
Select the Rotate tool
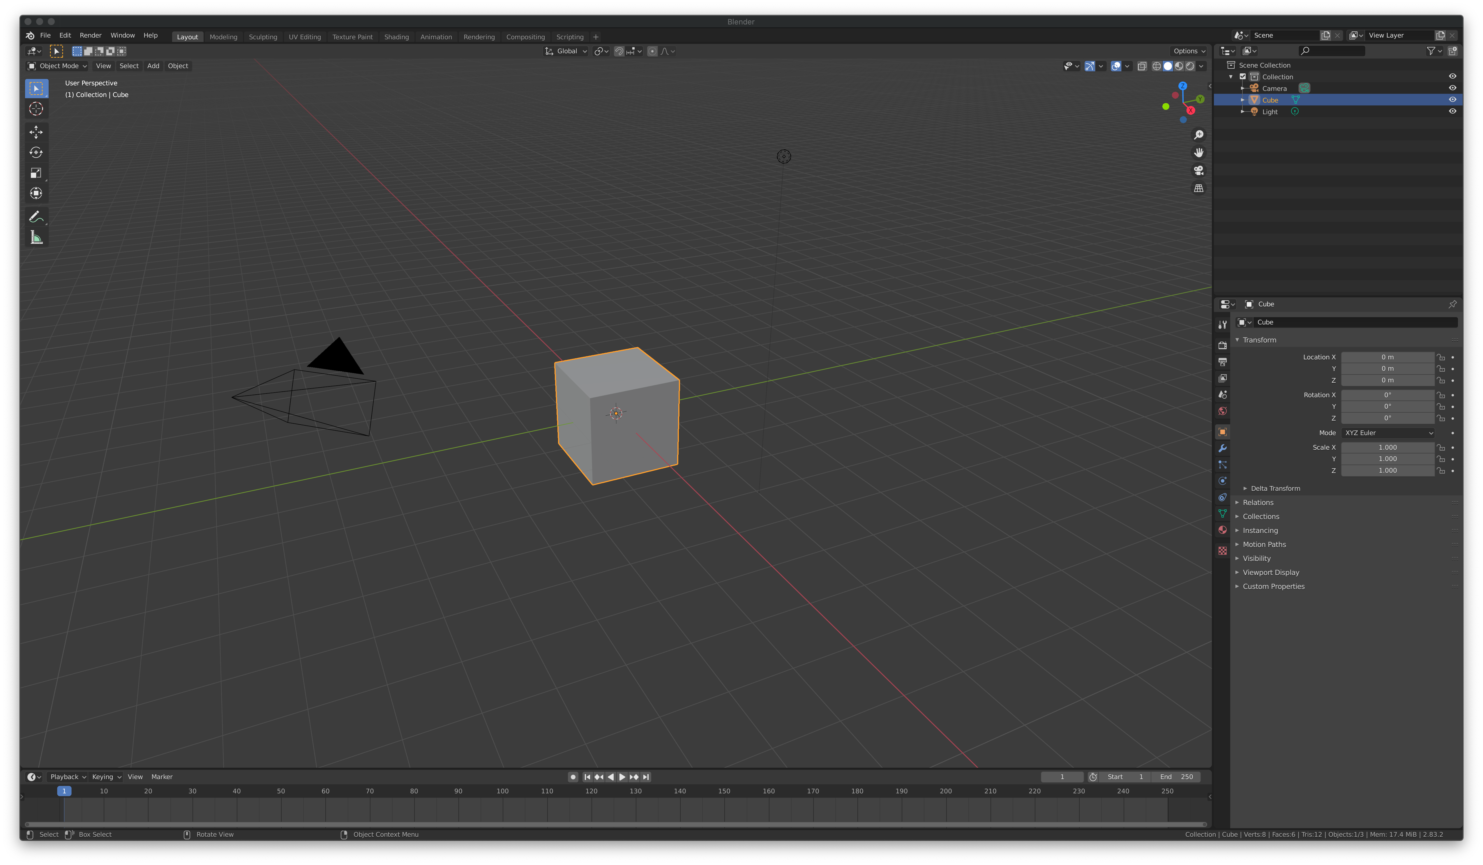36,152
